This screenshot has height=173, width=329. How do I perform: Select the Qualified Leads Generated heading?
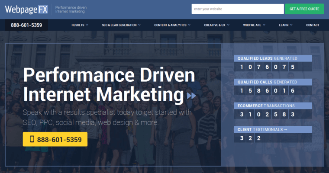pyautogui.click(x=266, y=58)
